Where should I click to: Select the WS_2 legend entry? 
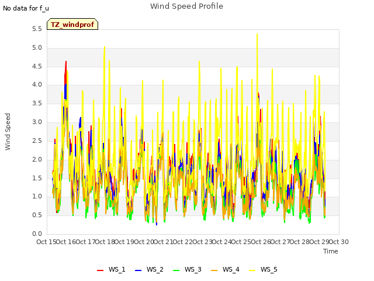(149, 269)
